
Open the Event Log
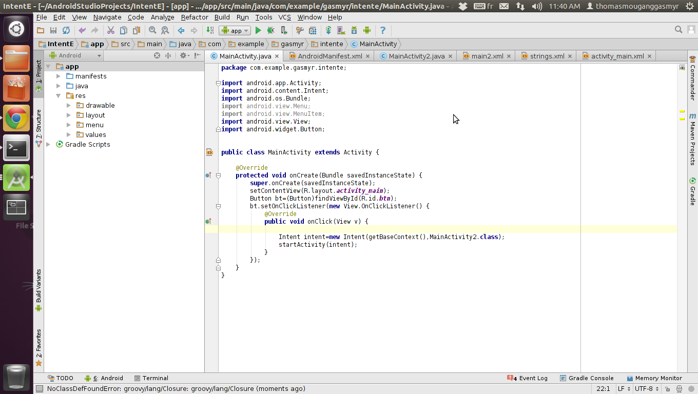pyautogui.click(x=531, y=378)
